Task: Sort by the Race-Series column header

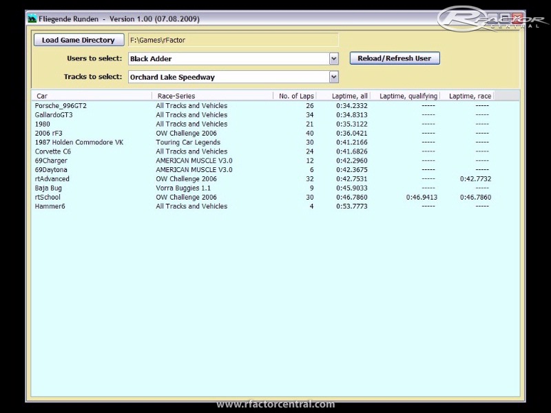Action: coord(212,96)
